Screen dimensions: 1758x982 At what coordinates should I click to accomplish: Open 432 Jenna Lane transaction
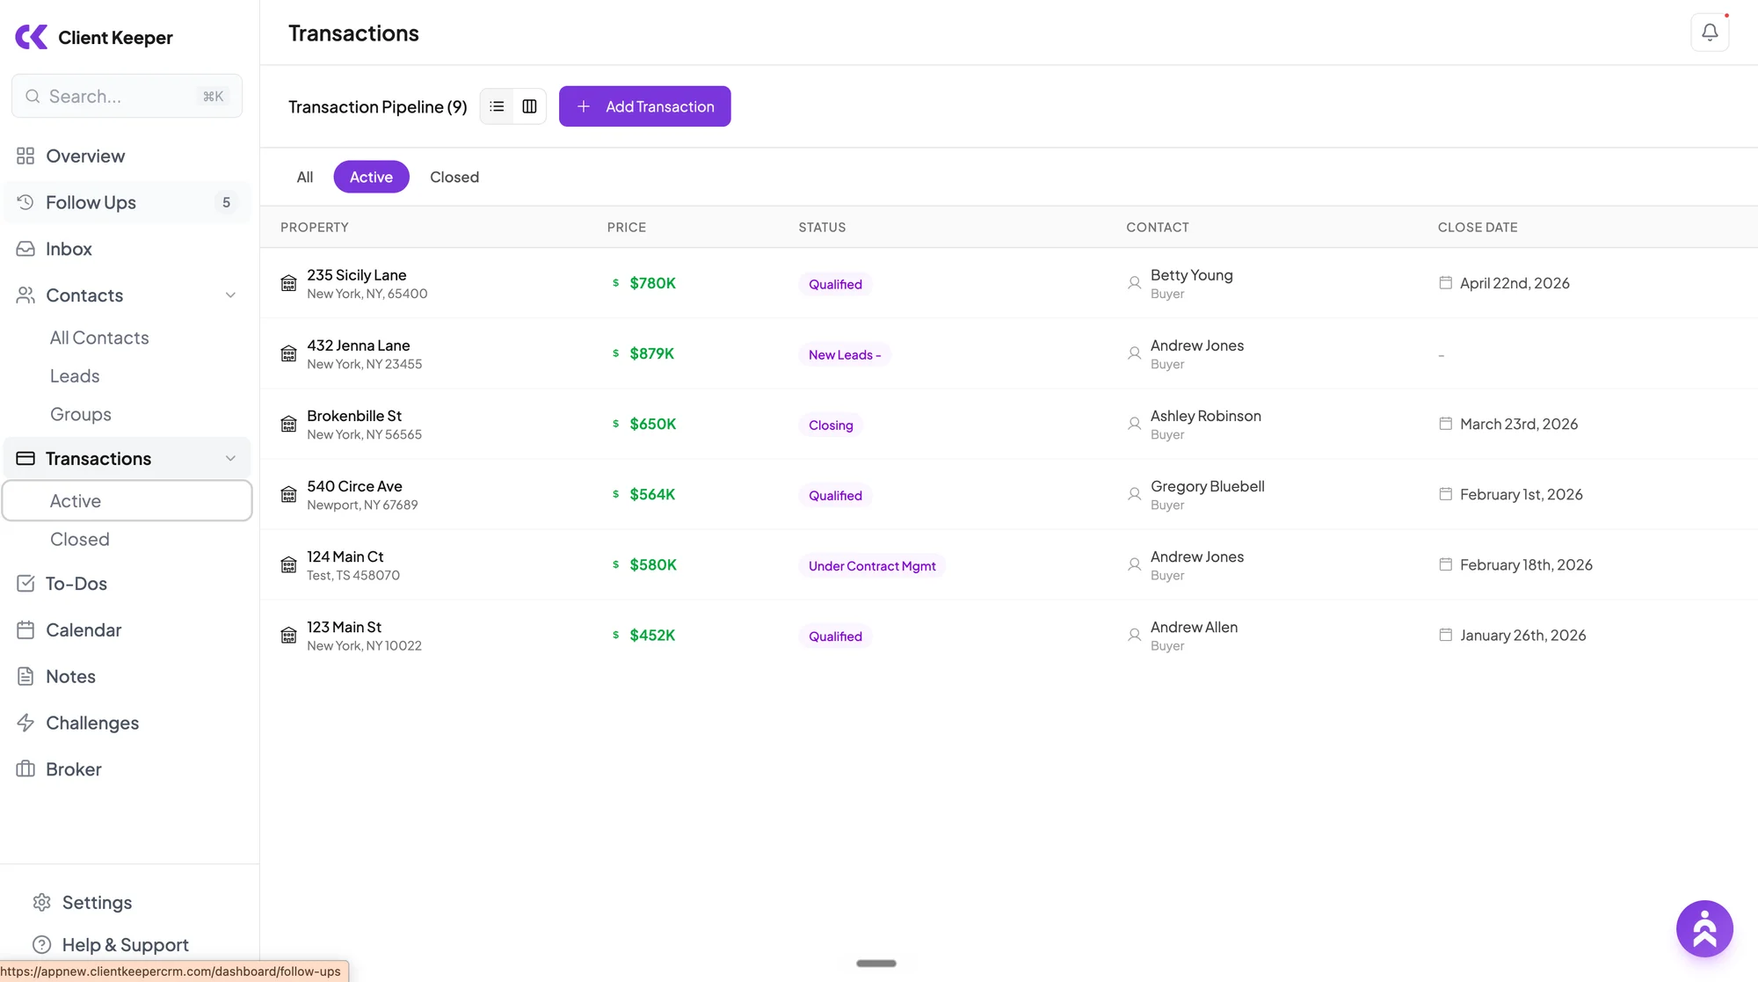[359, 346]
